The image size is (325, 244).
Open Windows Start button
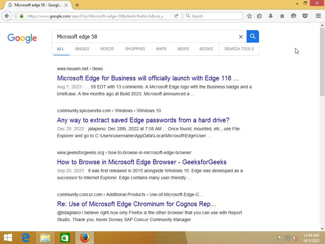point(8,238)
